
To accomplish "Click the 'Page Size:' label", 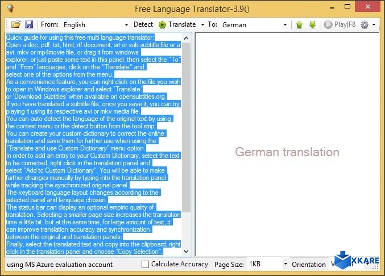I will click(229, 265).
